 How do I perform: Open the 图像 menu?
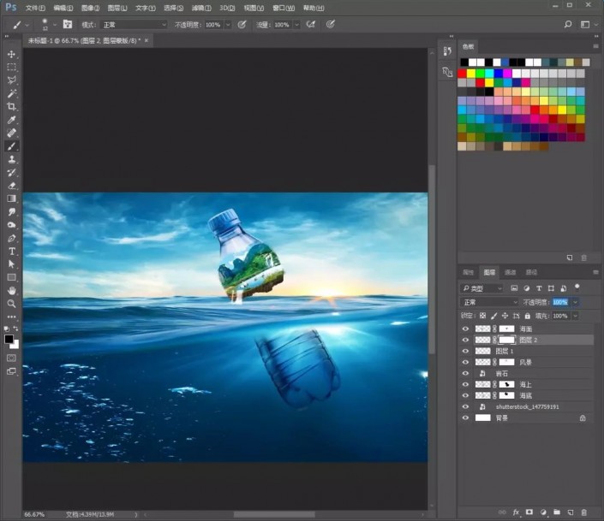pos(90,8)
